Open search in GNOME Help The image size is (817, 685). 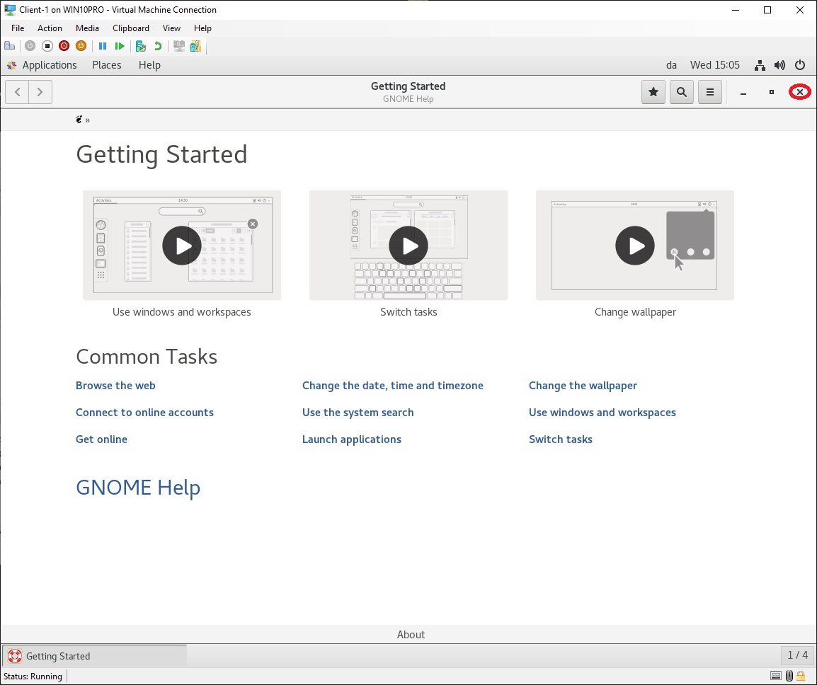[x=682, y=92]
